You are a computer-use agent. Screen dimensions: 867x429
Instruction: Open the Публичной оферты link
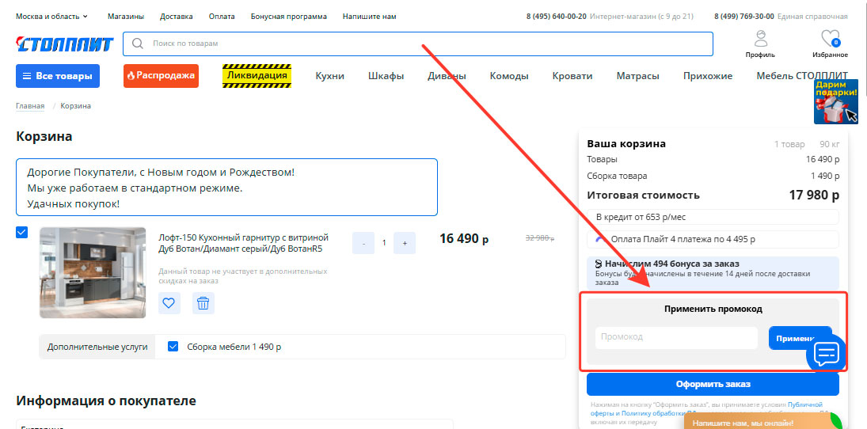tap(805, 404)
